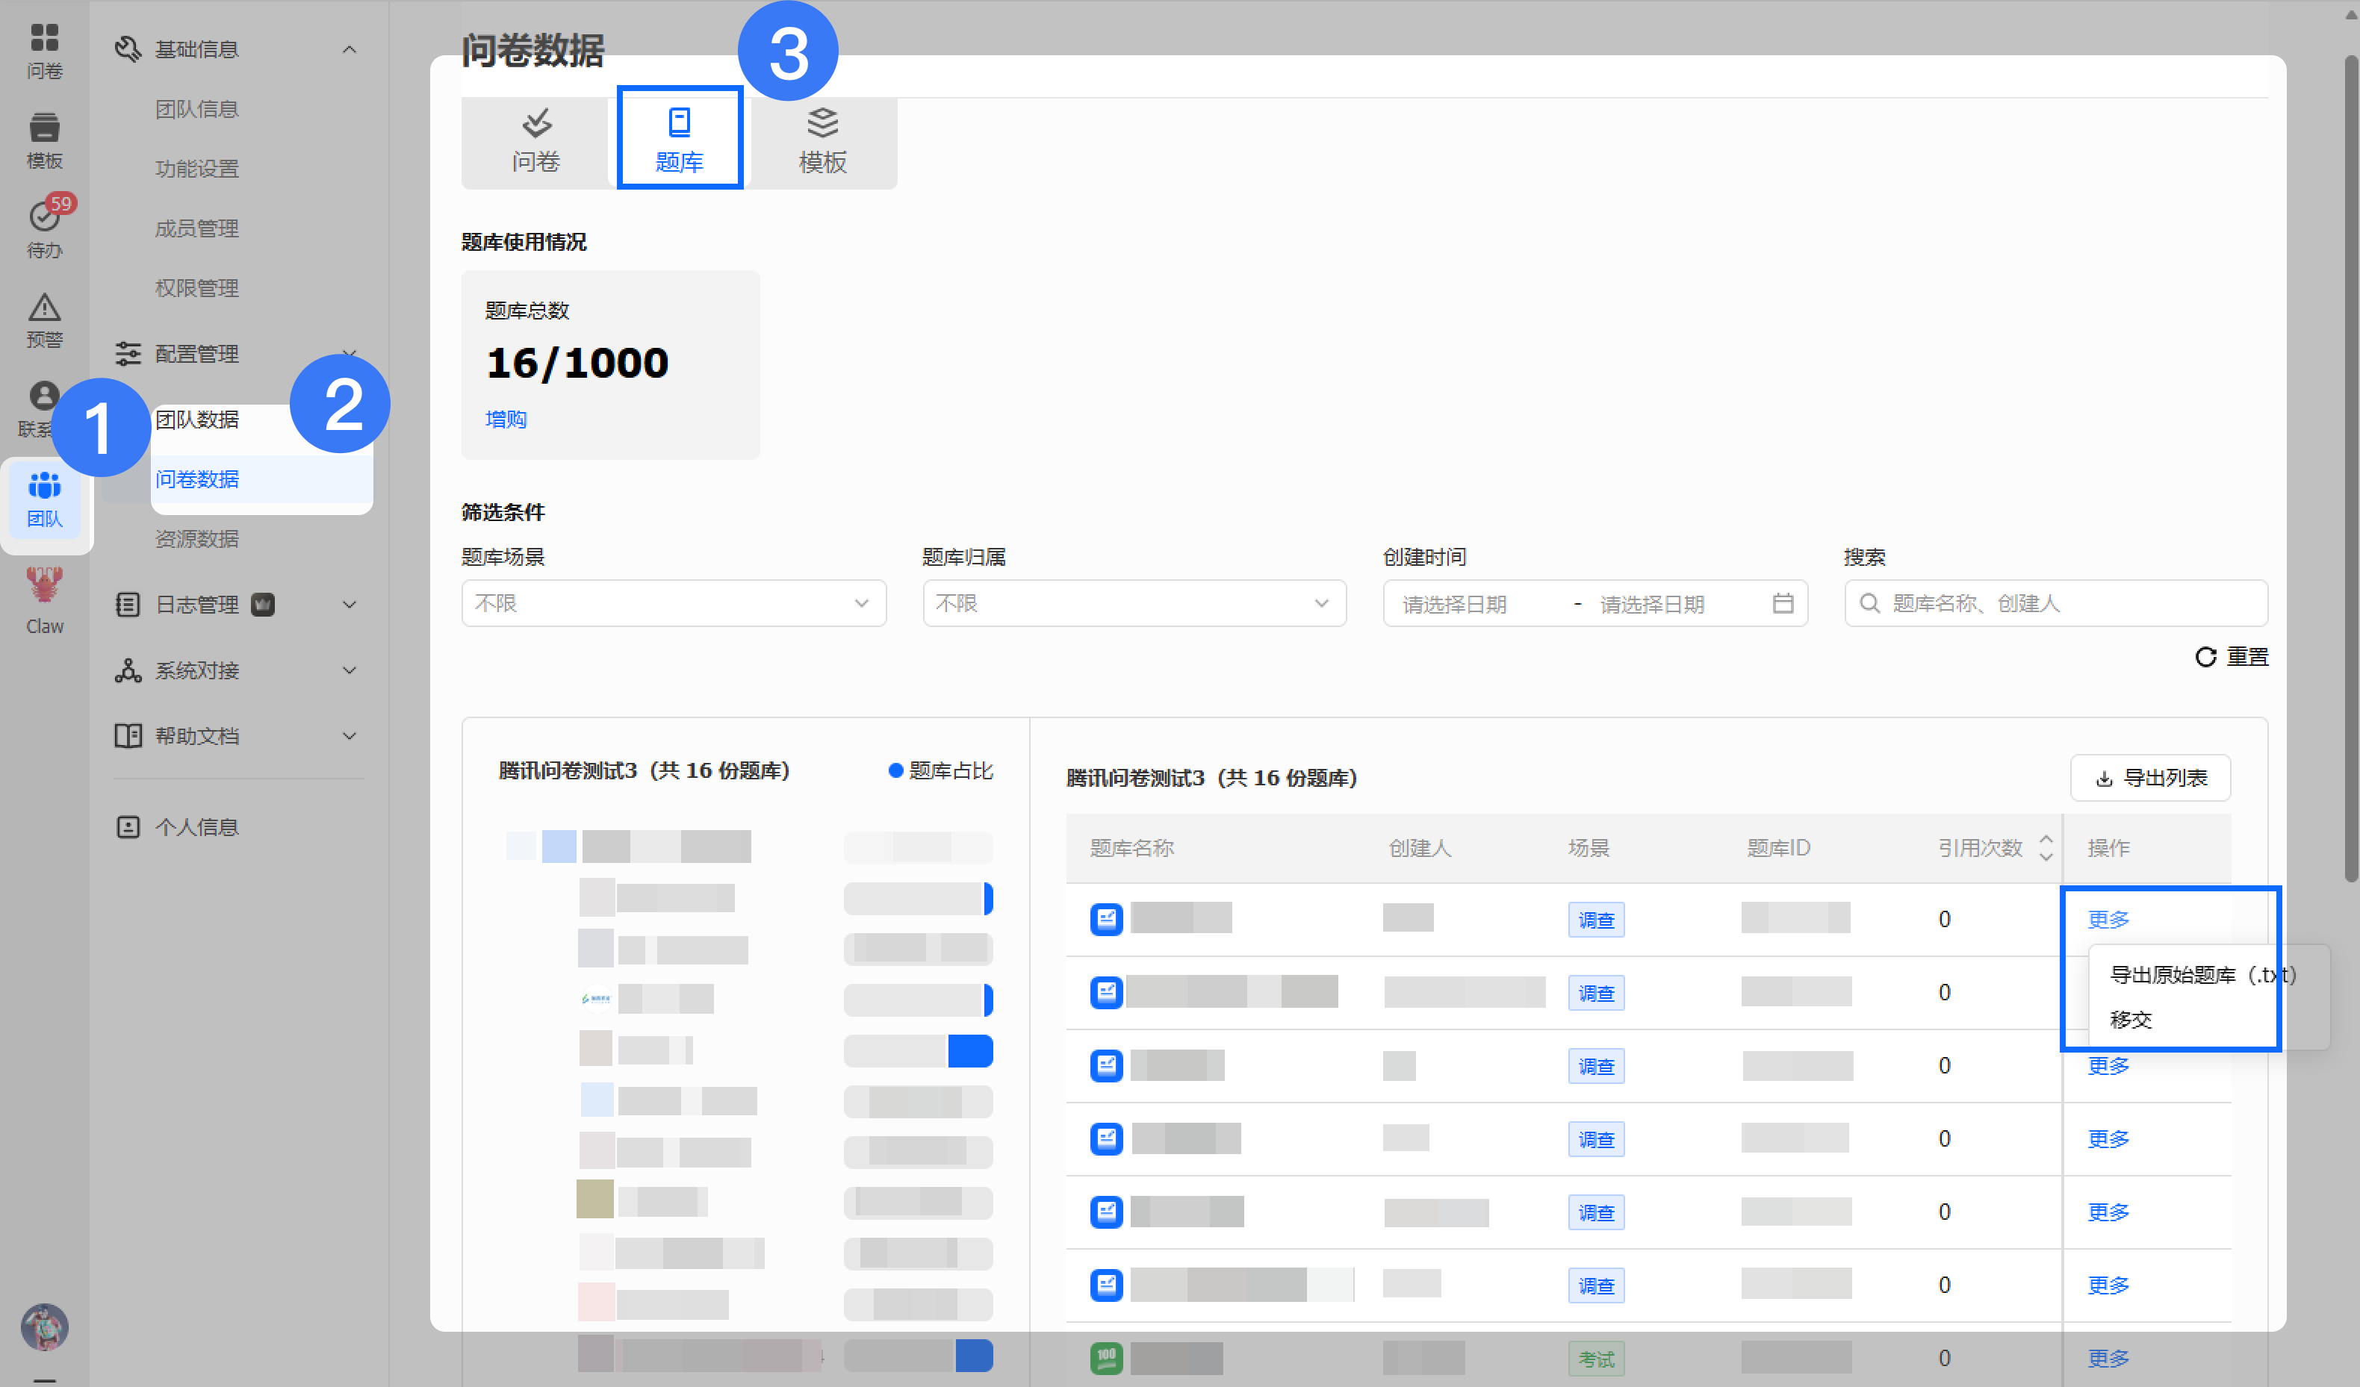Click 更多 in the 考试 row
Screen dimensions: 2360x1387
point(2108,1358)
